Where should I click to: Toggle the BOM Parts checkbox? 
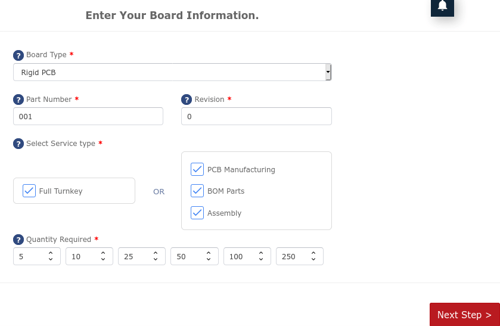coord(197,191)
